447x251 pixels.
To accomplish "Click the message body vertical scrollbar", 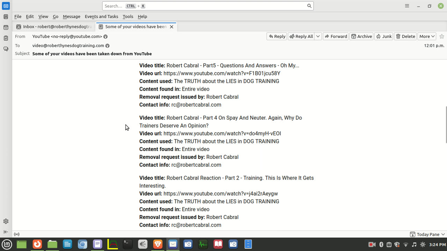I will pos(446,125).
